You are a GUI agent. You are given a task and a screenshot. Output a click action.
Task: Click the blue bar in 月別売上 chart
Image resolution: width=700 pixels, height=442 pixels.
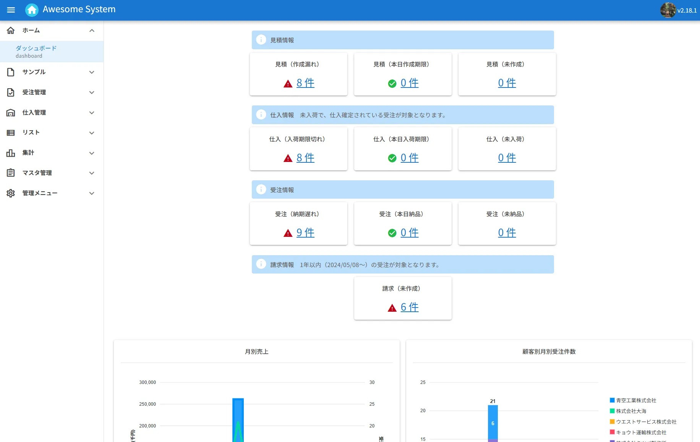238,420
